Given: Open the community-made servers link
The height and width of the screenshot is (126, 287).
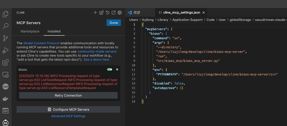Looking at the screenshot, I should click(97, 52).
